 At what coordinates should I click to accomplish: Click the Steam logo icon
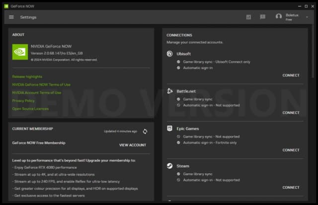coord(170,166)
